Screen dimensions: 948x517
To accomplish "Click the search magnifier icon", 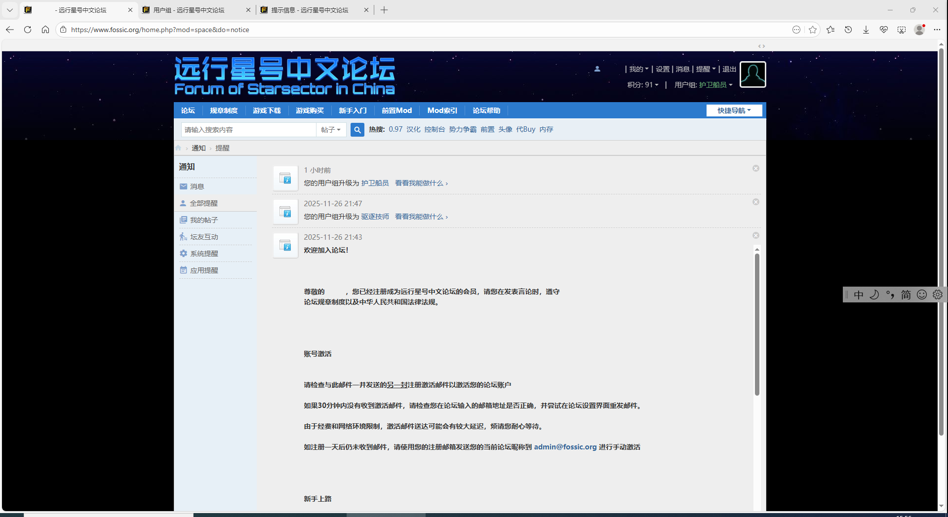I will click(x=357, y=129).
